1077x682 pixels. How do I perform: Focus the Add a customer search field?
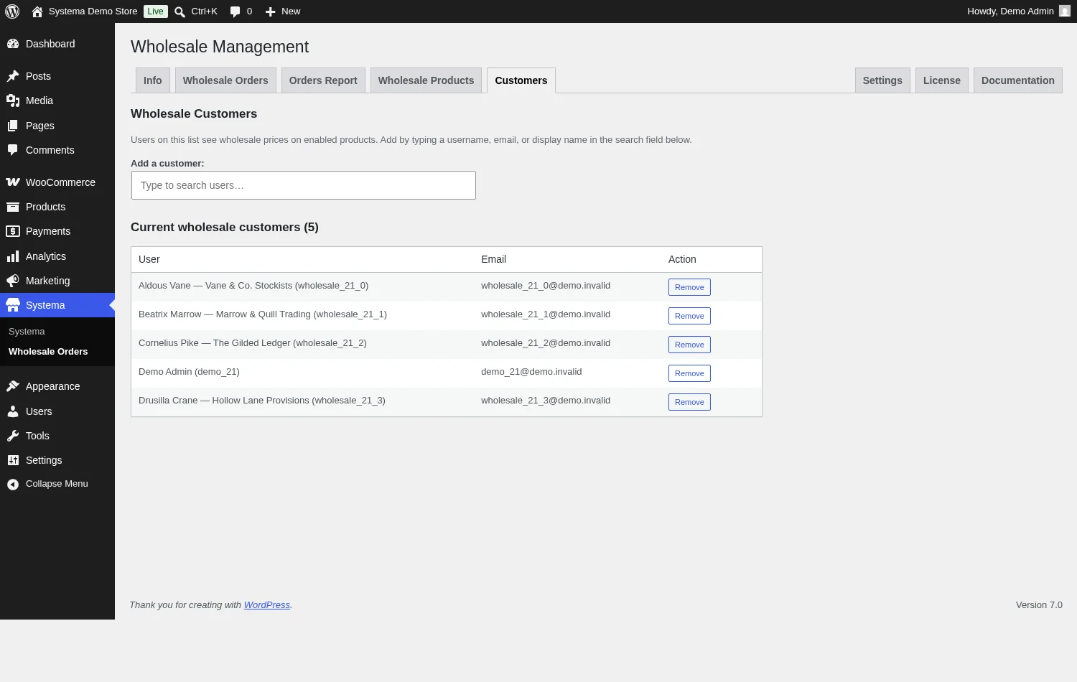pos(304,185)
